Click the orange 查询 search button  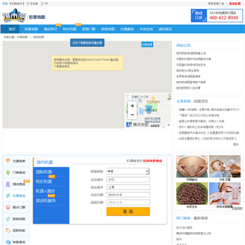[x=128, y=211]
